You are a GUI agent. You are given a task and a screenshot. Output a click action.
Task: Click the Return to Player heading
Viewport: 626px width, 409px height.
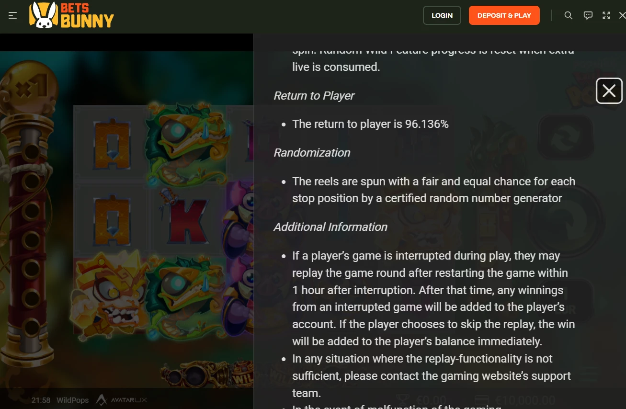coord(314,96)
